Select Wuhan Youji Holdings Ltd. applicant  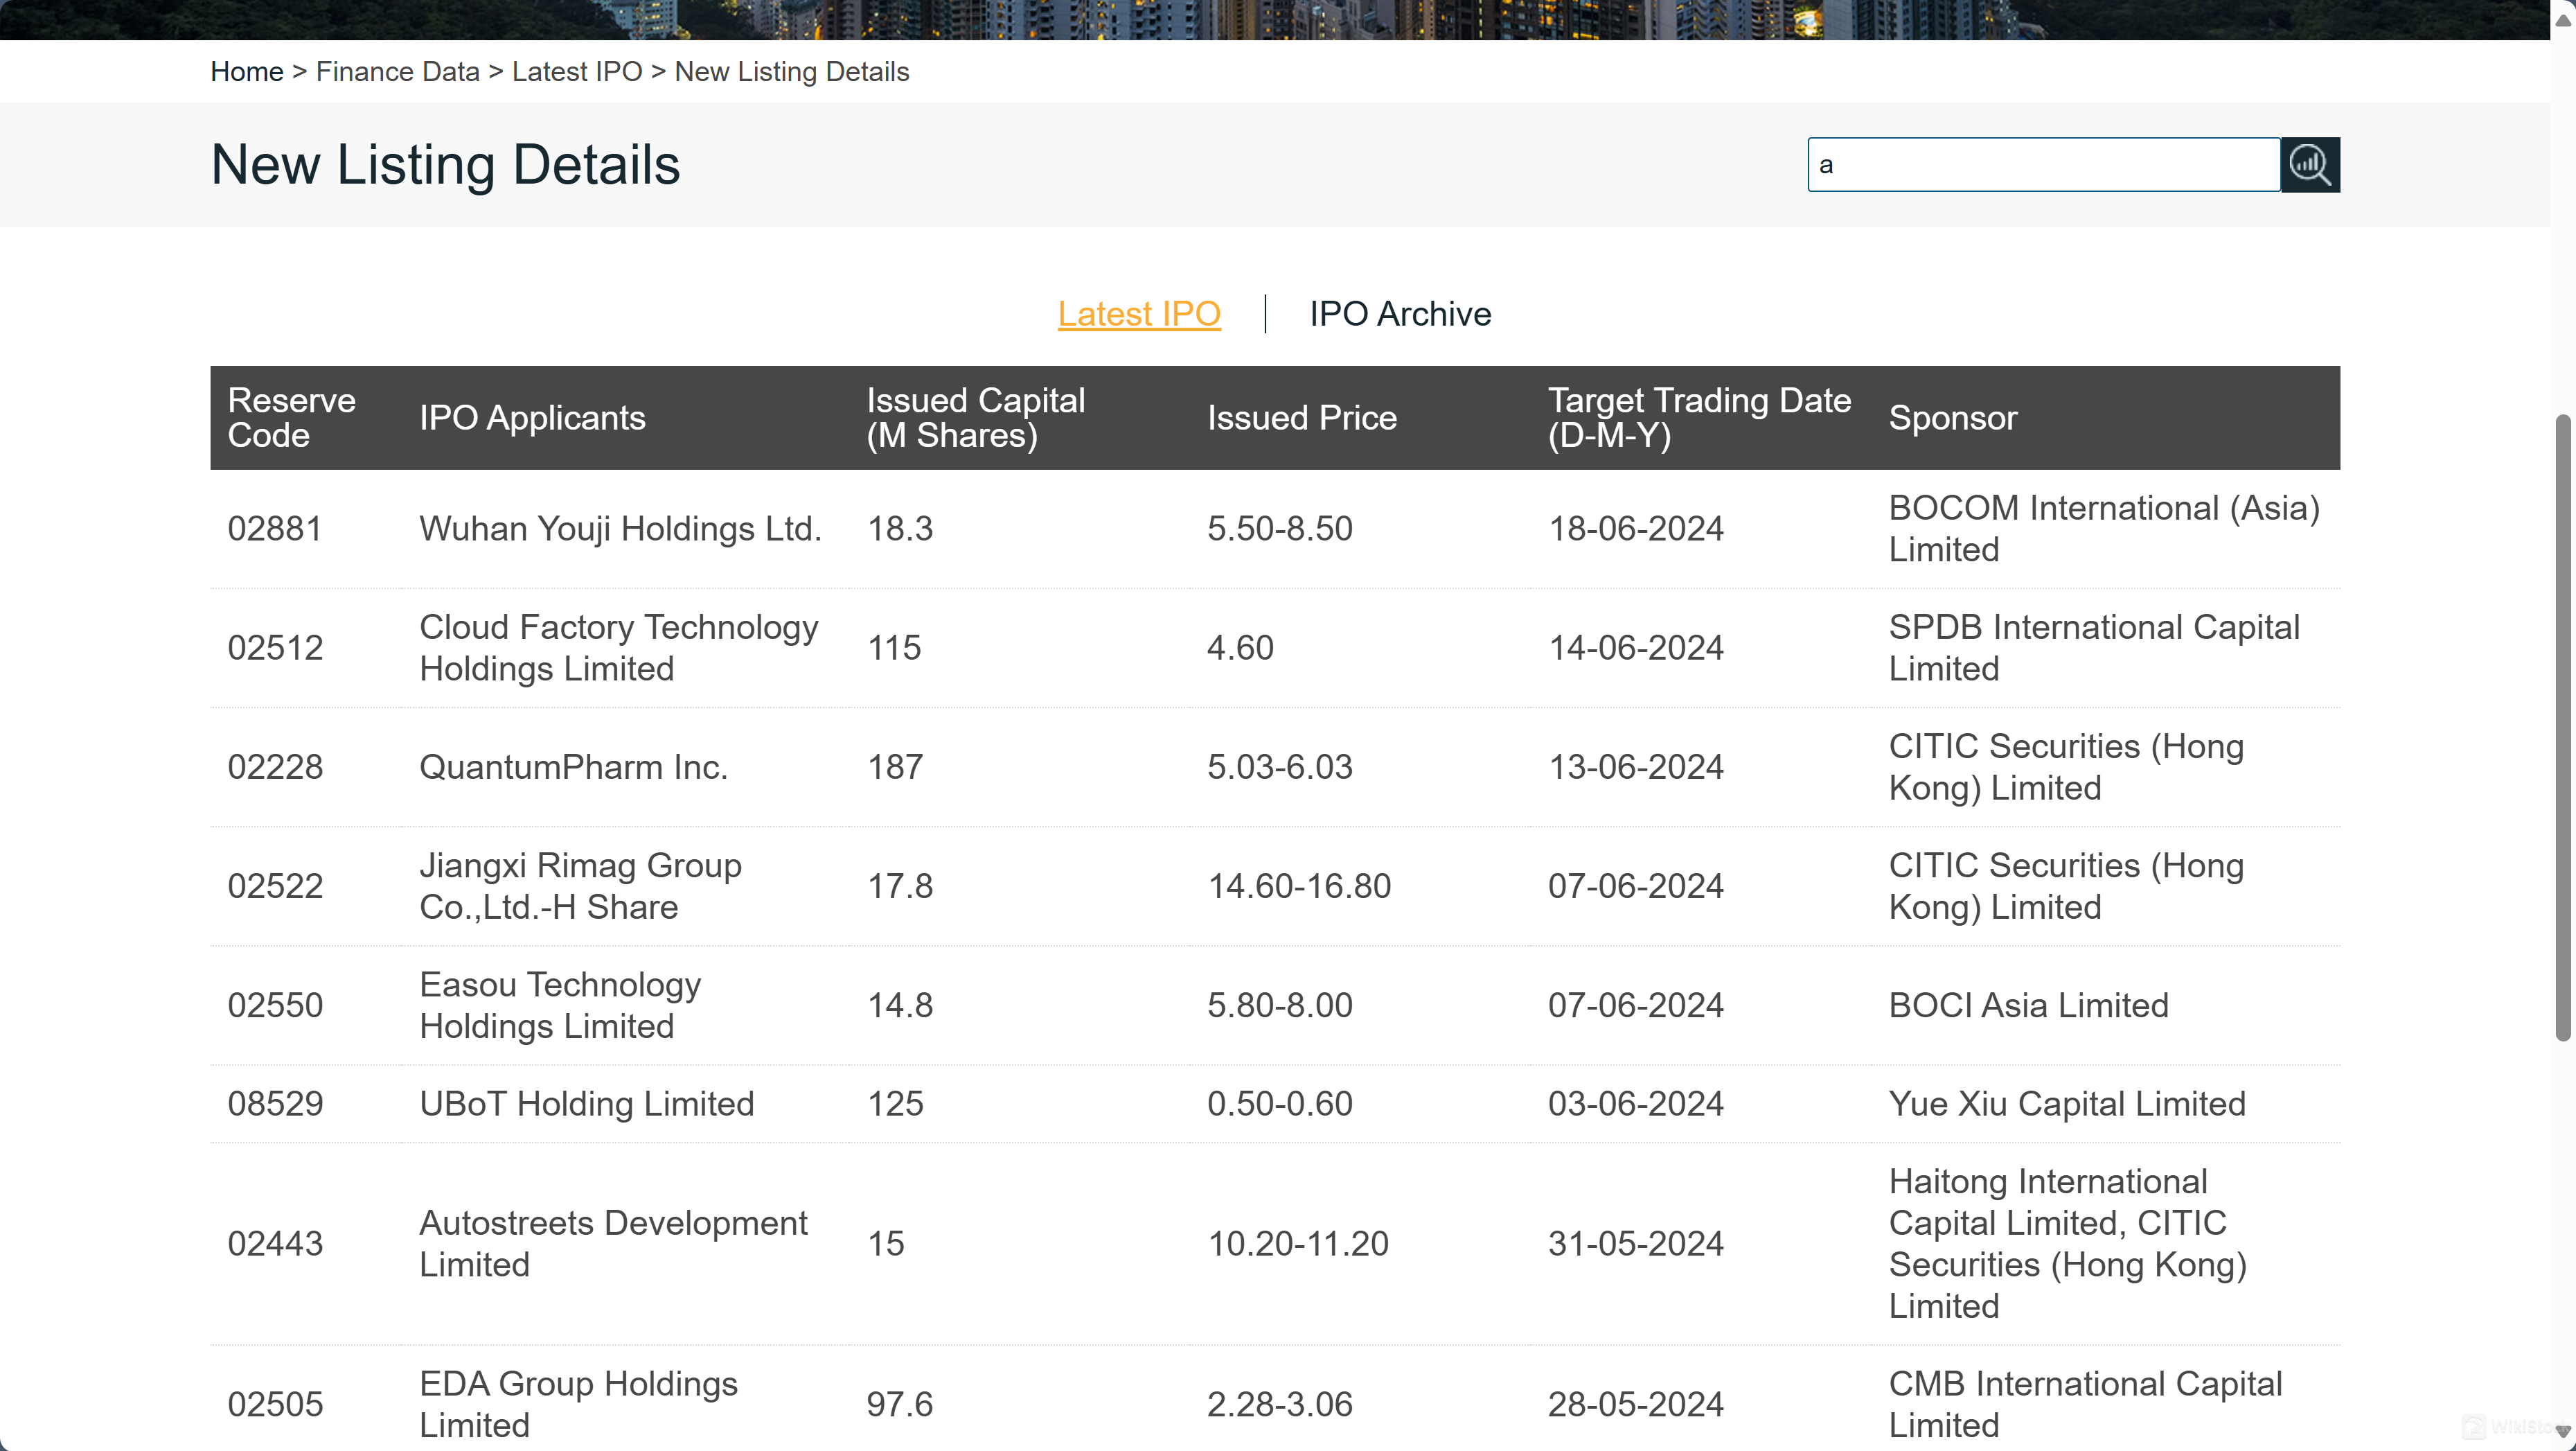tap(620, 529)
